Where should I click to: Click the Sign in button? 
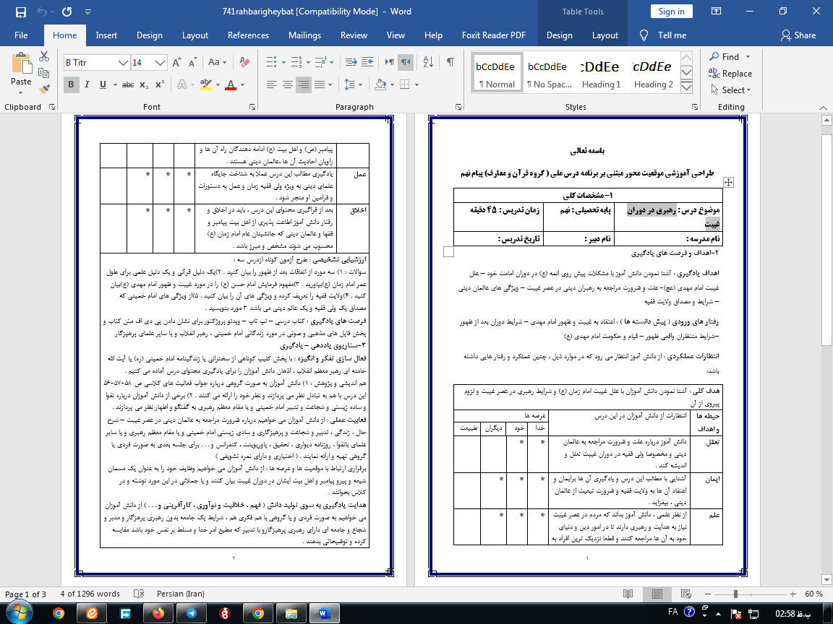click(x=671, y=11)
